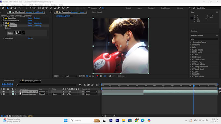Click the frame blending icon in timeline
The height and width of the screenshot is (124, 221).
pos(88,85)
